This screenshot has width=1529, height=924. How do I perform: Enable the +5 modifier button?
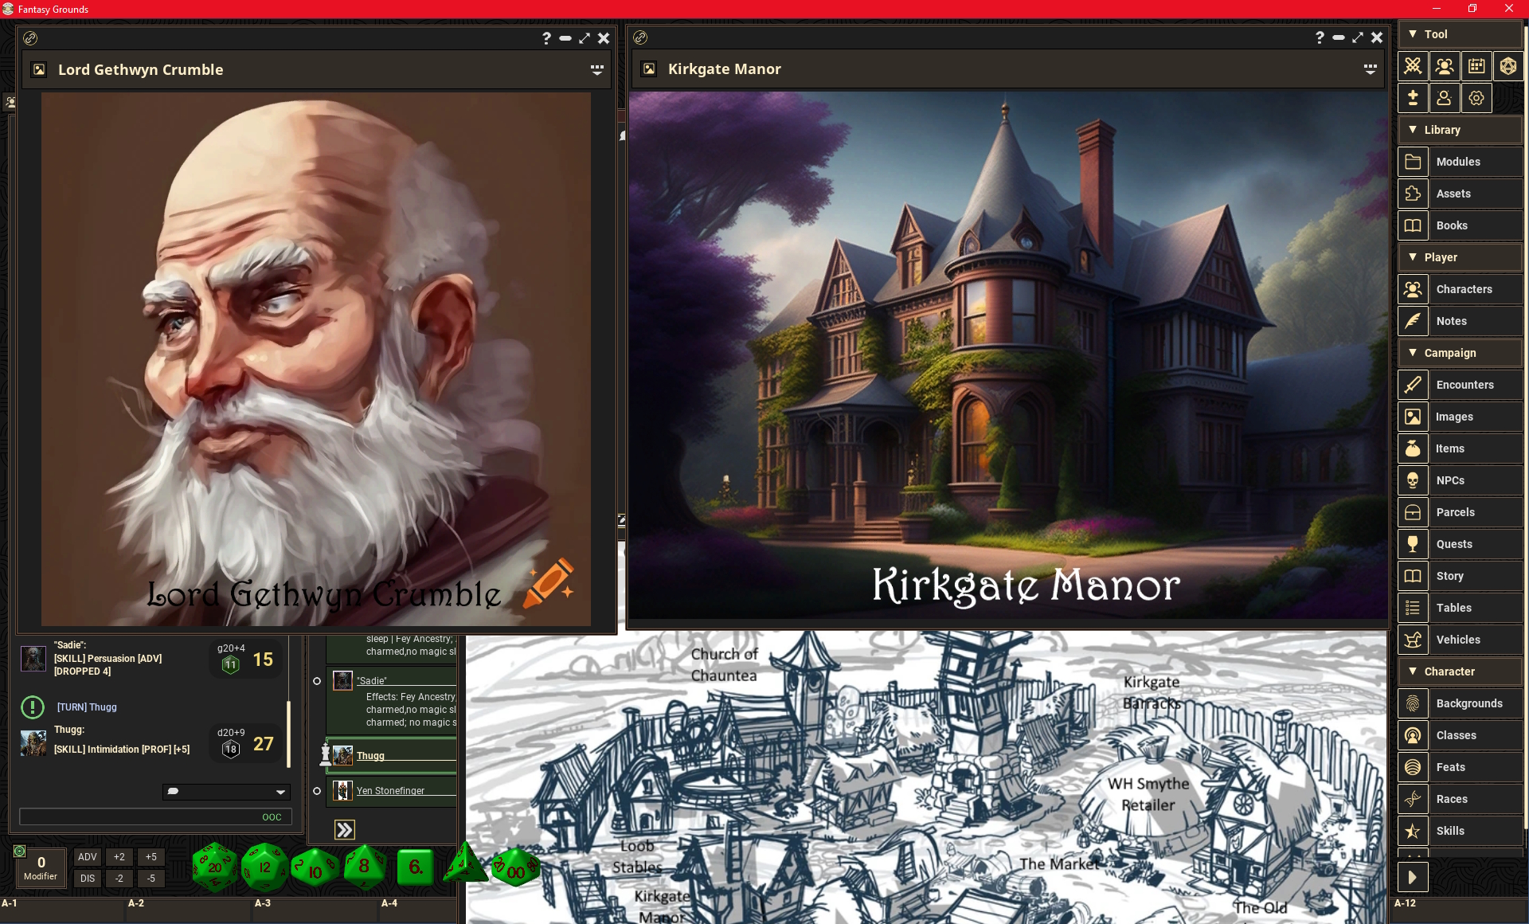click(x=151, y=857)
